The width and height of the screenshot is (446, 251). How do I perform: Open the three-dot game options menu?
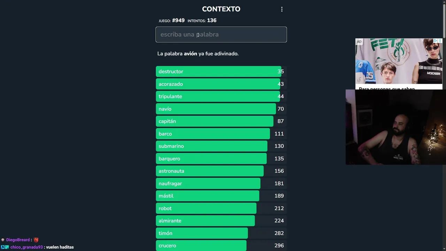pos(282,9)
